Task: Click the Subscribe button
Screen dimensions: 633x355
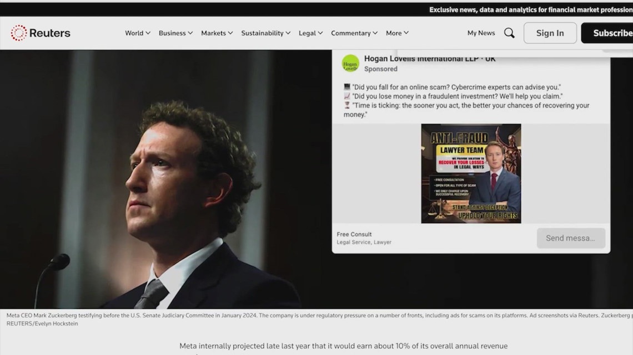Action: click(x=610, y=33)
